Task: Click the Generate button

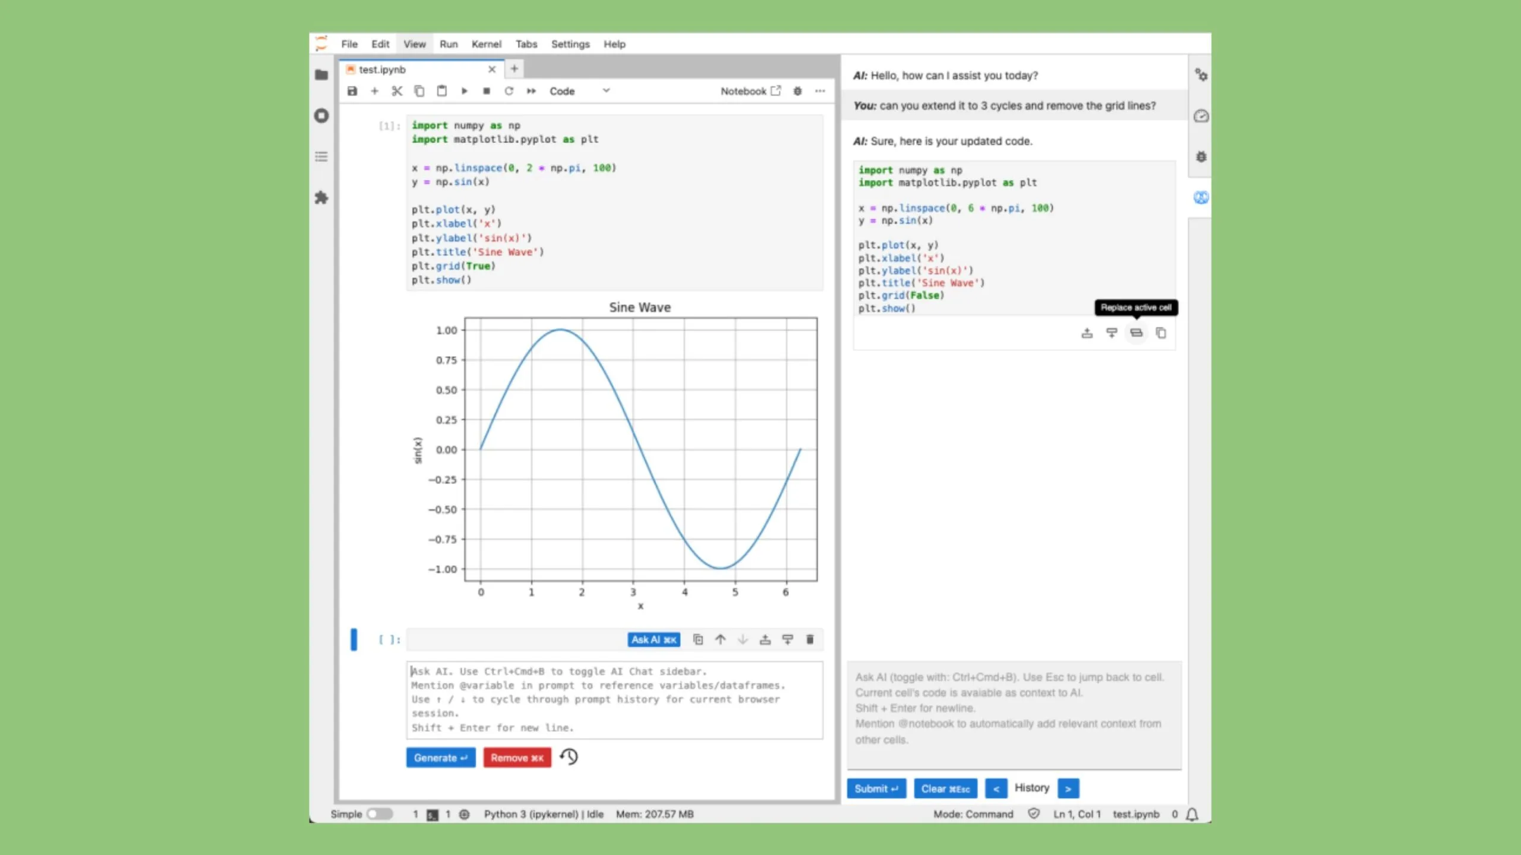Action: [441, 758]
